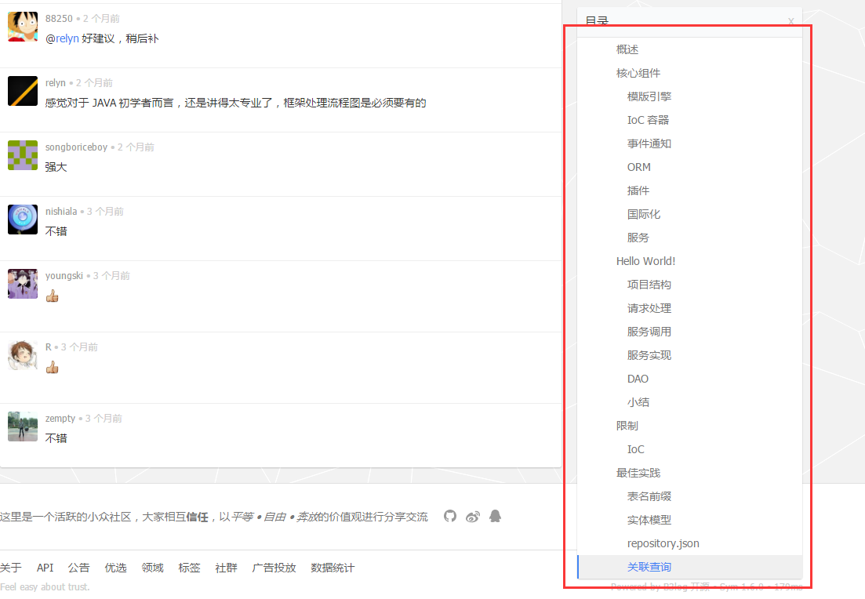Open user R's avatar

point(23,355)
